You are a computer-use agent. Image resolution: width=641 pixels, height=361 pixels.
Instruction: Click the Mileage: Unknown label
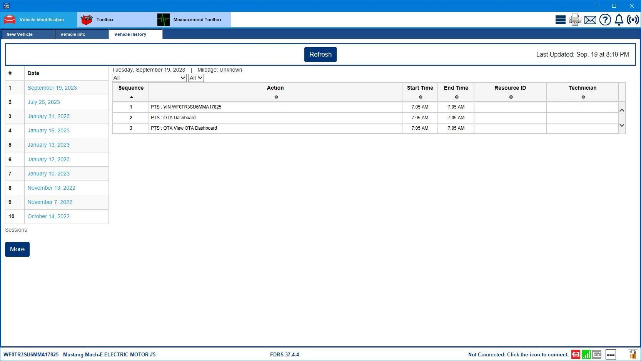(x=220, y=70)
